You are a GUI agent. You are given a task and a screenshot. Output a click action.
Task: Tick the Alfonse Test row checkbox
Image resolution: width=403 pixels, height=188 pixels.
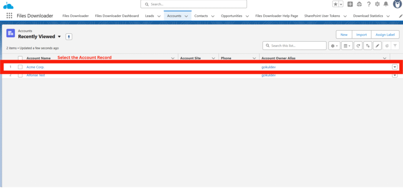(x=20, y=75)
